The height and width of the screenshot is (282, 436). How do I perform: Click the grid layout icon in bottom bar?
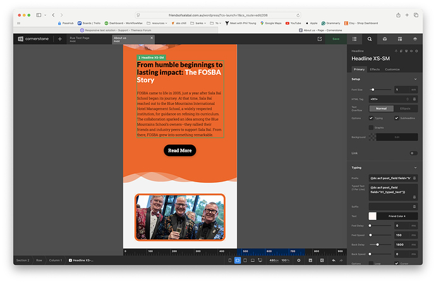(x=322, y=261)
